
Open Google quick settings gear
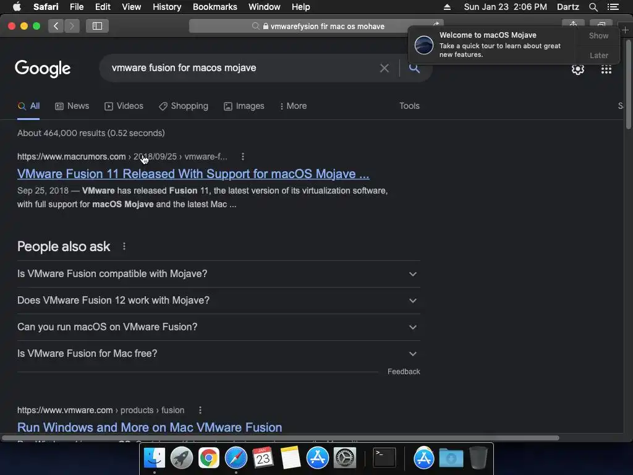click(578, 69)
